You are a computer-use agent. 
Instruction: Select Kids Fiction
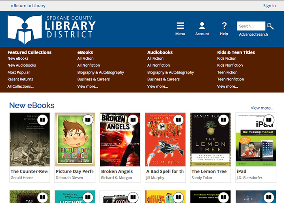226,58
